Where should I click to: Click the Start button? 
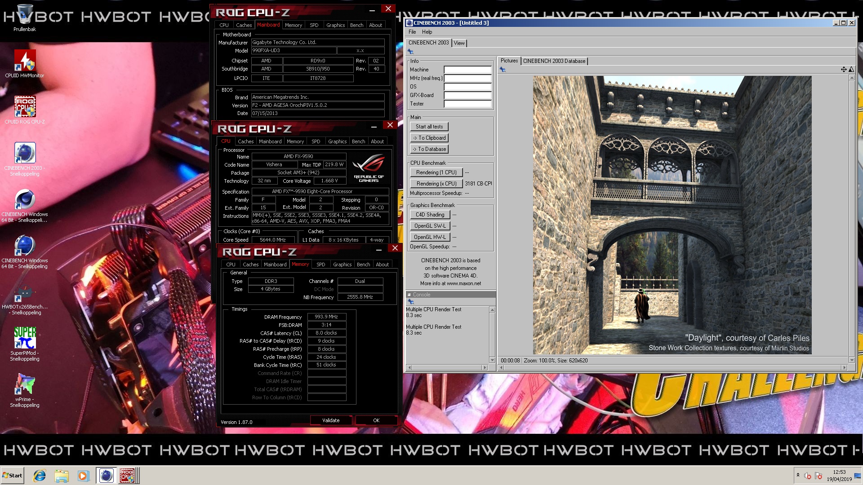tap(12, 476)
